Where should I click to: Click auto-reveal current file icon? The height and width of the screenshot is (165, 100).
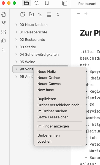(x=49, y=14)
